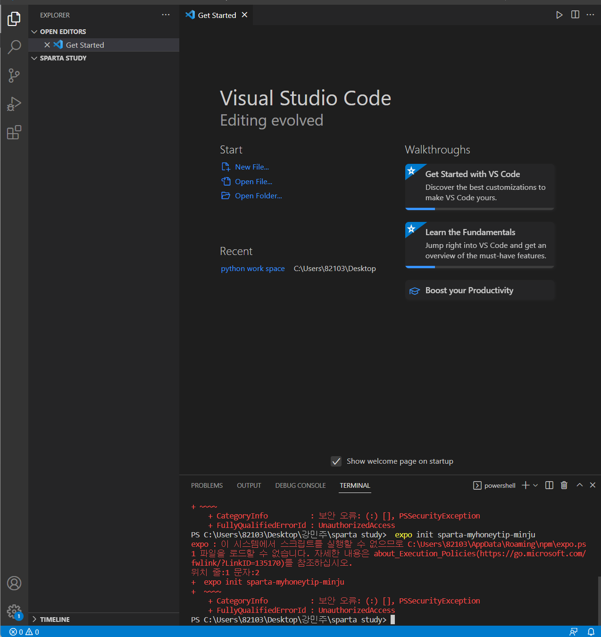The width and height of the screenshot is (601, 637).
Task: Open the feedback icon in status bar
Action: 574,632
